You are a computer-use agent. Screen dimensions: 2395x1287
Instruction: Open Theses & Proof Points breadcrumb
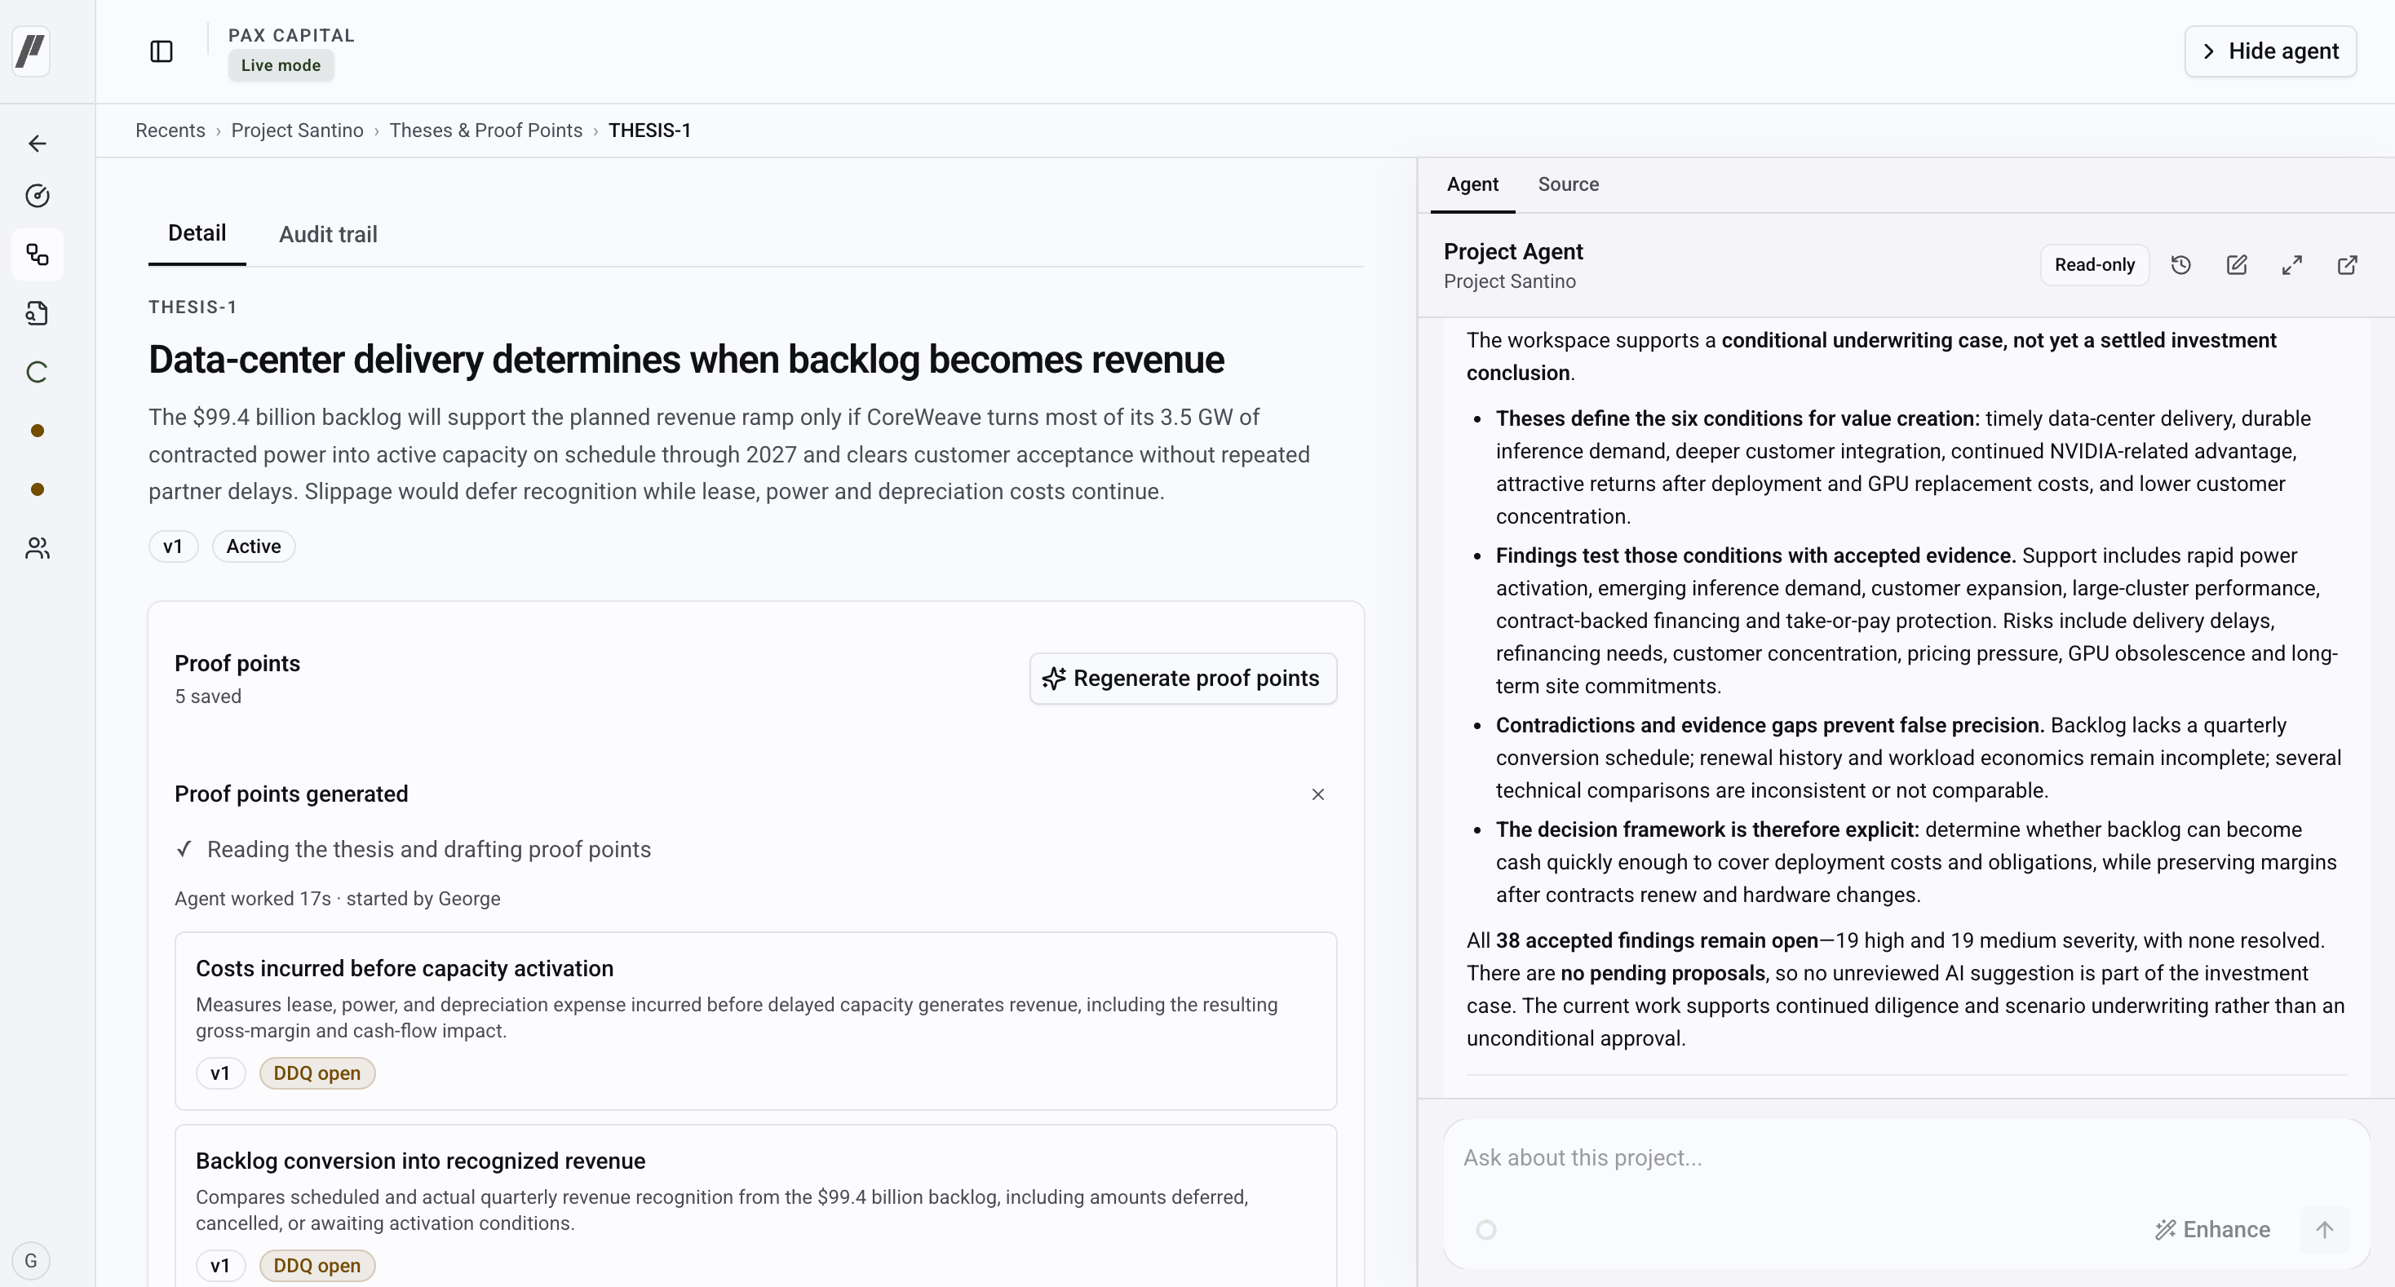[486, 130]
